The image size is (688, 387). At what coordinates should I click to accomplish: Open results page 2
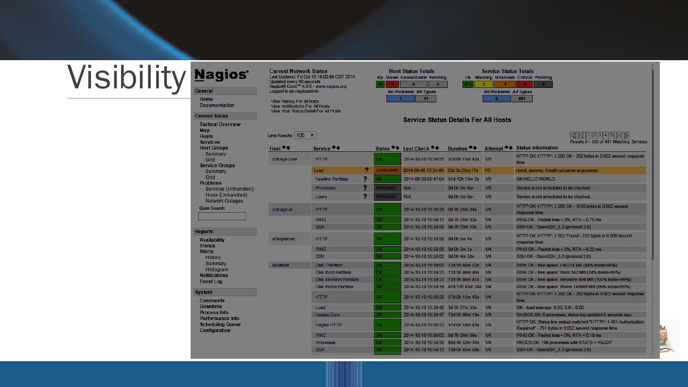click(x=594, y=135)
